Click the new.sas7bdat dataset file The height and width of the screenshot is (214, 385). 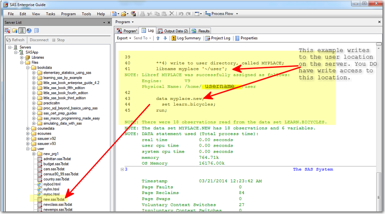coord(53,199)
